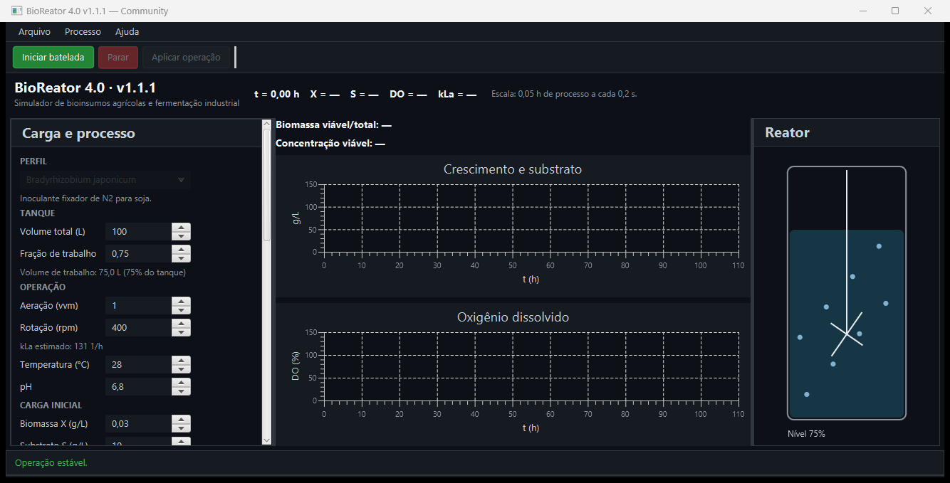This screenshot has width=950, height=483.
Task: Increase Volume total with up arrow
Action: click(182, 228)
